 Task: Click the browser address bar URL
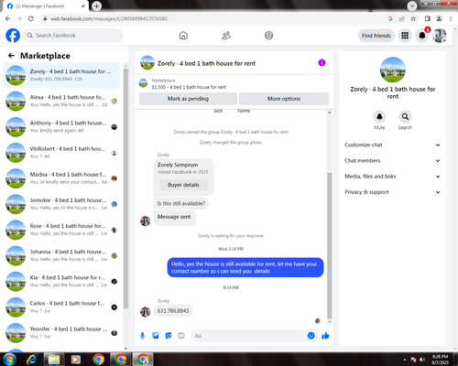[109, 18]
